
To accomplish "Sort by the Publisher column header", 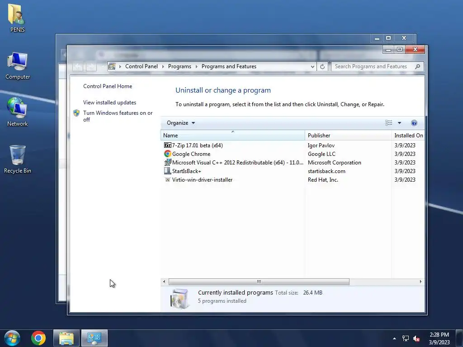I will pos(348,135).
